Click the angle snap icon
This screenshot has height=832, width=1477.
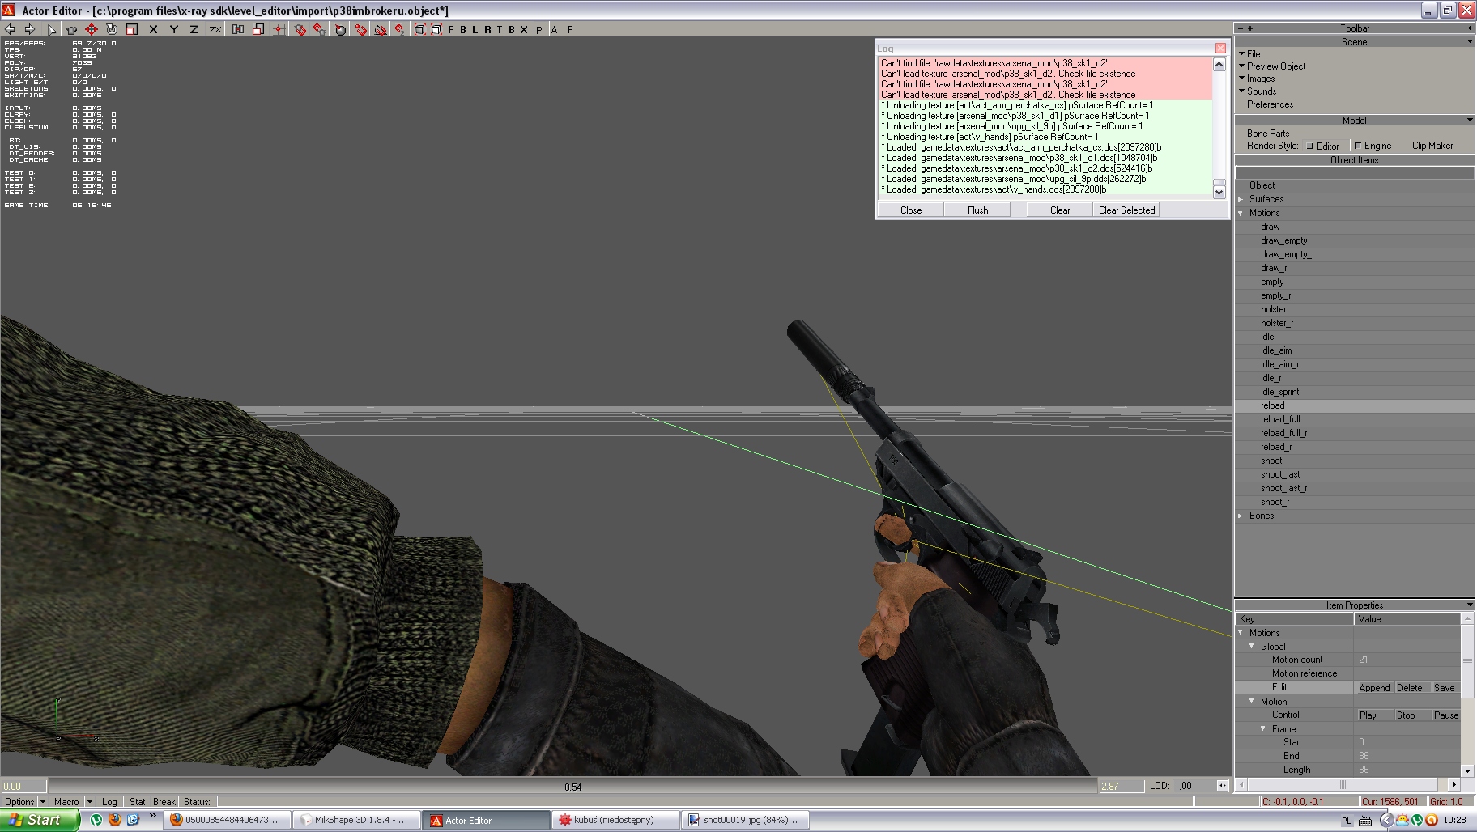click(x=380, y=29)
